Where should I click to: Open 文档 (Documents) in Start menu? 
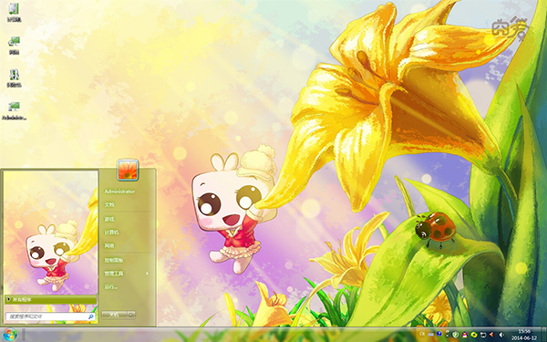(x=109, y=205)
